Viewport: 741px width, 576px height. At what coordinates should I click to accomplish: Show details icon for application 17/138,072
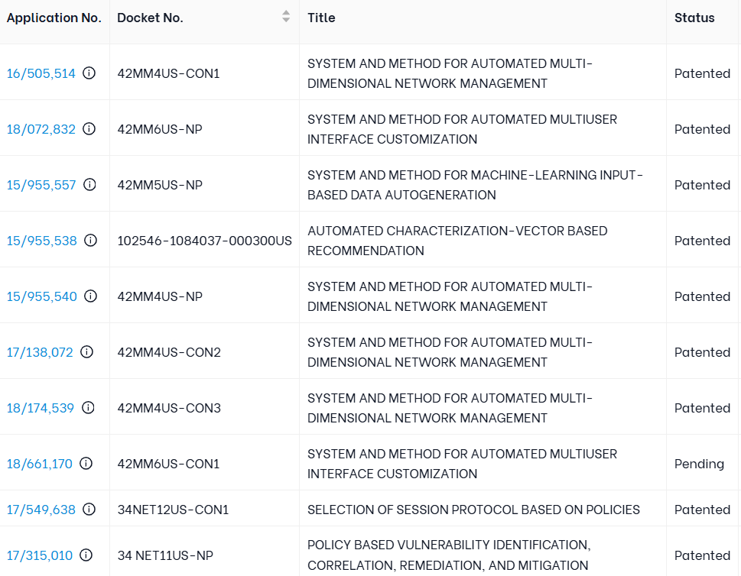[x=86, y=352]
